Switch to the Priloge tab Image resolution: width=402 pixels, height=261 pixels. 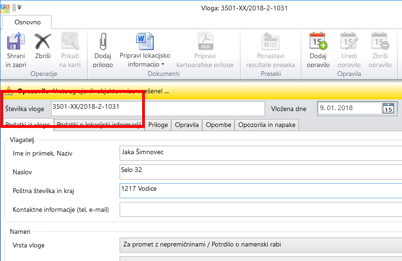pyautogui.click(x=157, y=125)
